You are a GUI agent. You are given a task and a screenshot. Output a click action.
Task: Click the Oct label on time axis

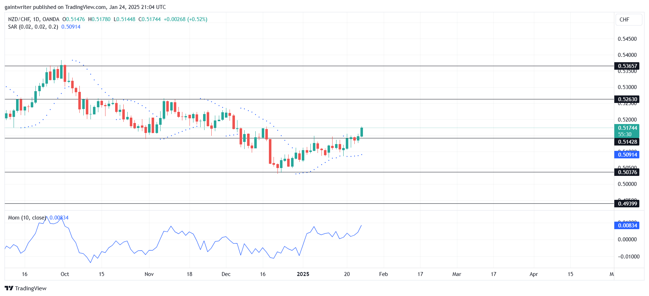tap(65, 274)
